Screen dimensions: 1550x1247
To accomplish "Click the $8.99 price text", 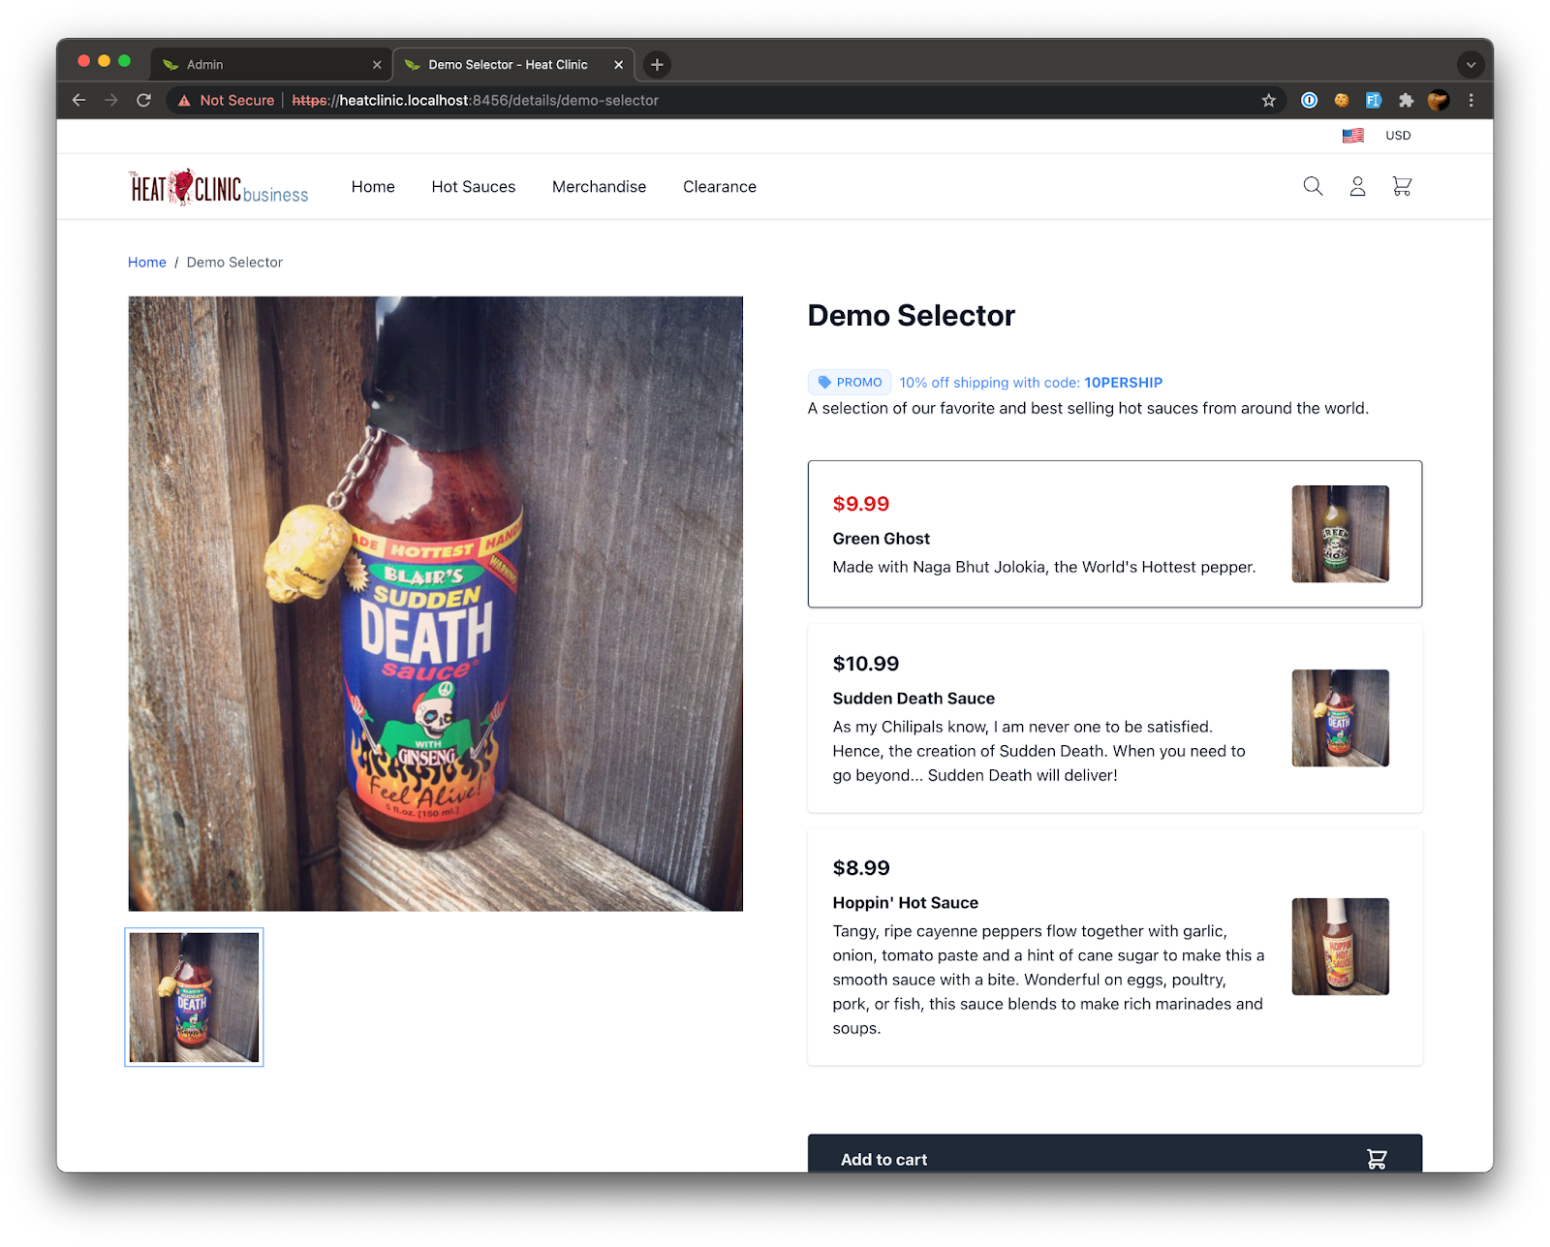I will [x=861, y=868].
